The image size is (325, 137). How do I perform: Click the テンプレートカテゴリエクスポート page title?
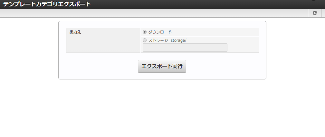pos(47,4)
